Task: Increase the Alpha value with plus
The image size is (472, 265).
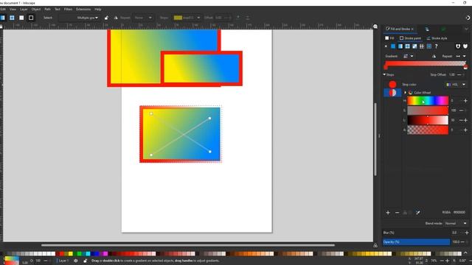Action: pyautogui.click(x=465, y=130)
